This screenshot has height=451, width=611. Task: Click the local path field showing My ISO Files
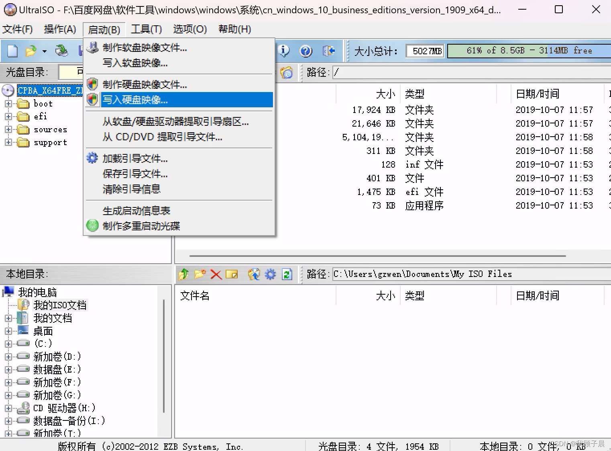pyautogui.click(x=472, y=274)
